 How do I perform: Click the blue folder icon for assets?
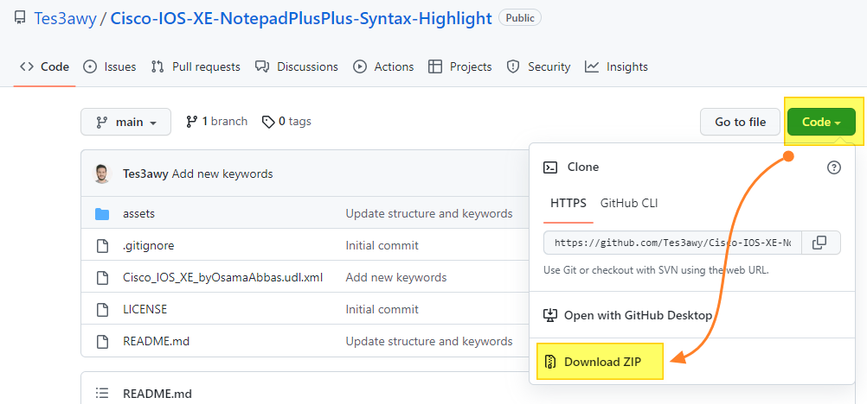click(x=102, y=213)
